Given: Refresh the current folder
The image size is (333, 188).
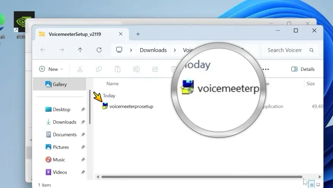Looking at the screenshot, I should [x=99, y=50].
